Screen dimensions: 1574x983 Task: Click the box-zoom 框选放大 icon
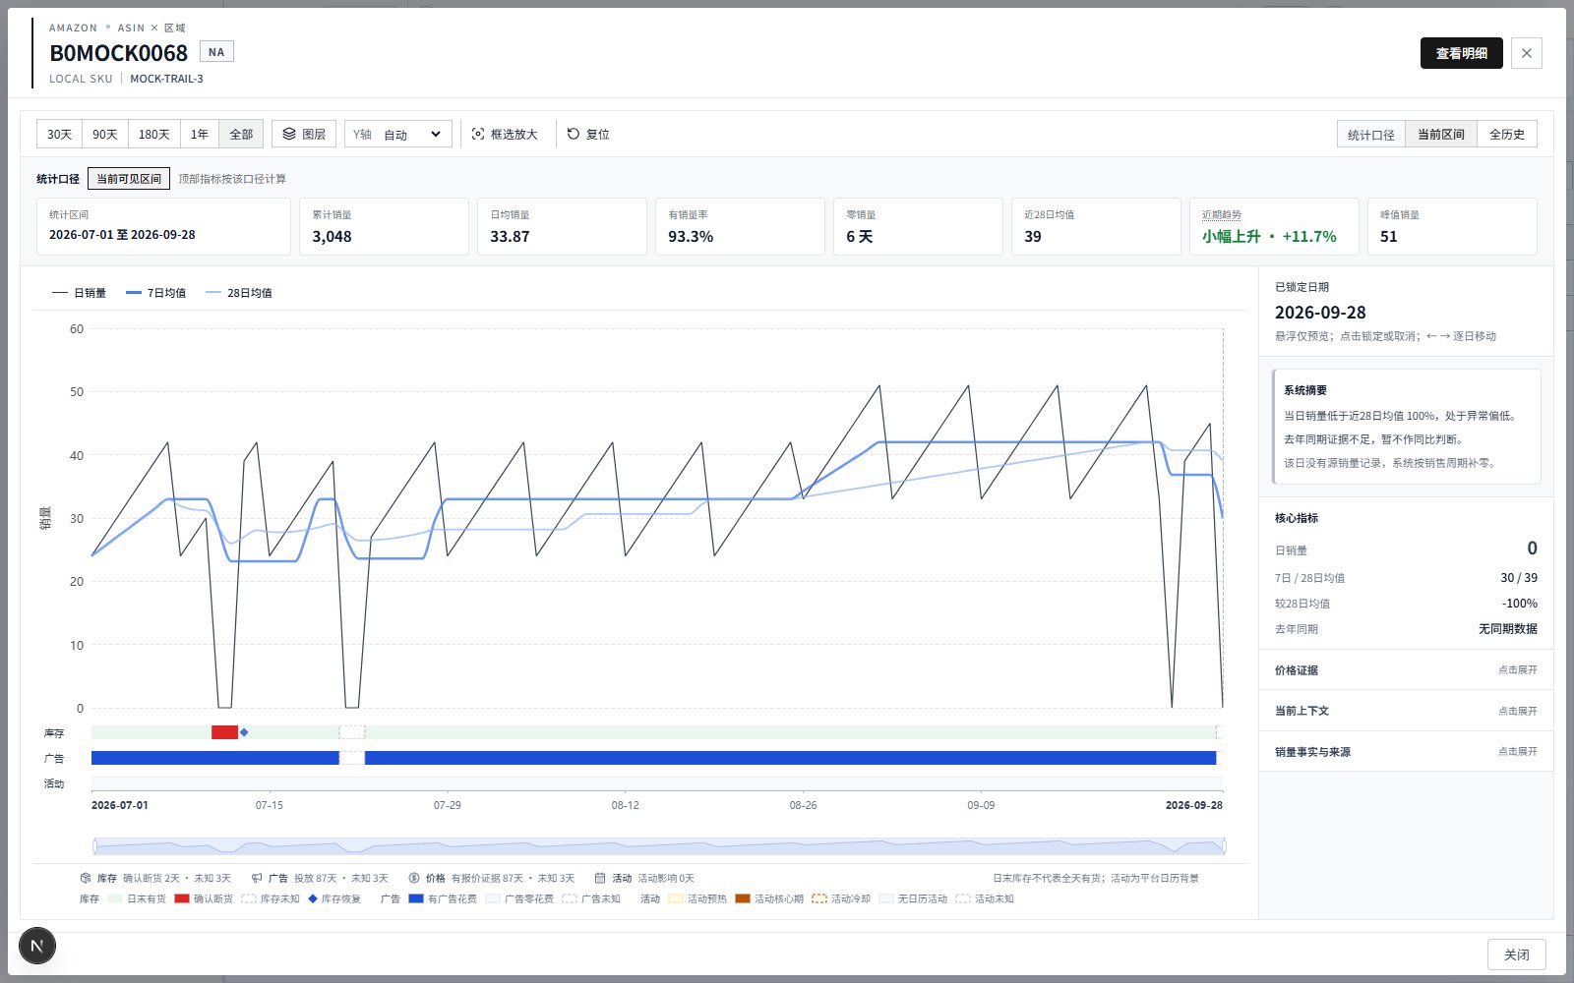pyautogui.click(x=478, y=134)
